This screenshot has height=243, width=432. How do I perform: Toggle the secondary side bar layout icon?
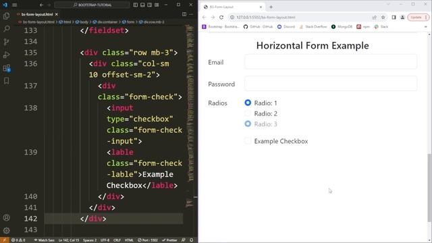point(150,5)
